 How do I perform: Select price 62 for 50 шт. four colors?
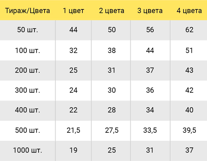pos(189,30)
